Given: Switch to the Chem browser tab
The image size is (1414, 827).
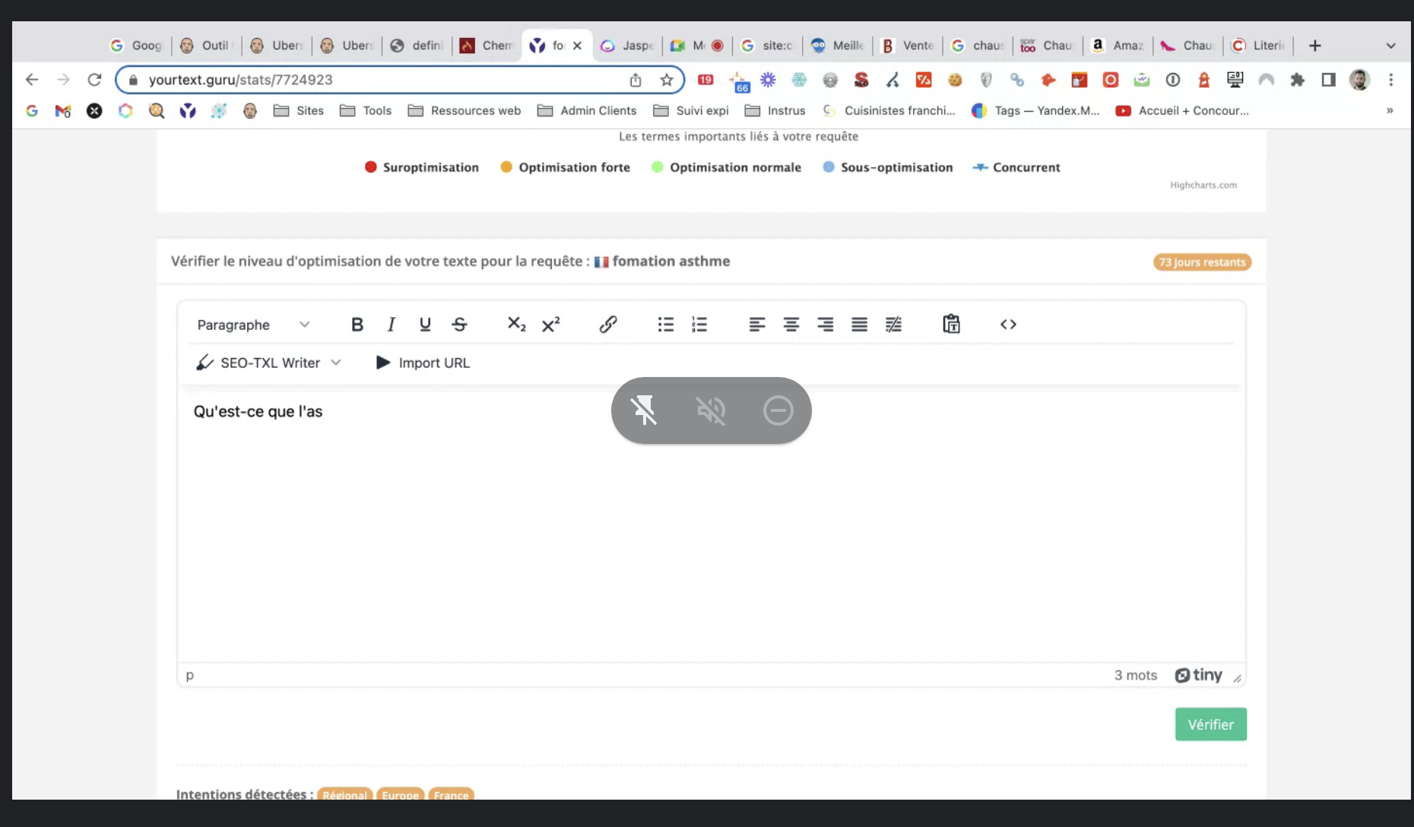Looking at the screenshot, I should click(x=487, y=46).
